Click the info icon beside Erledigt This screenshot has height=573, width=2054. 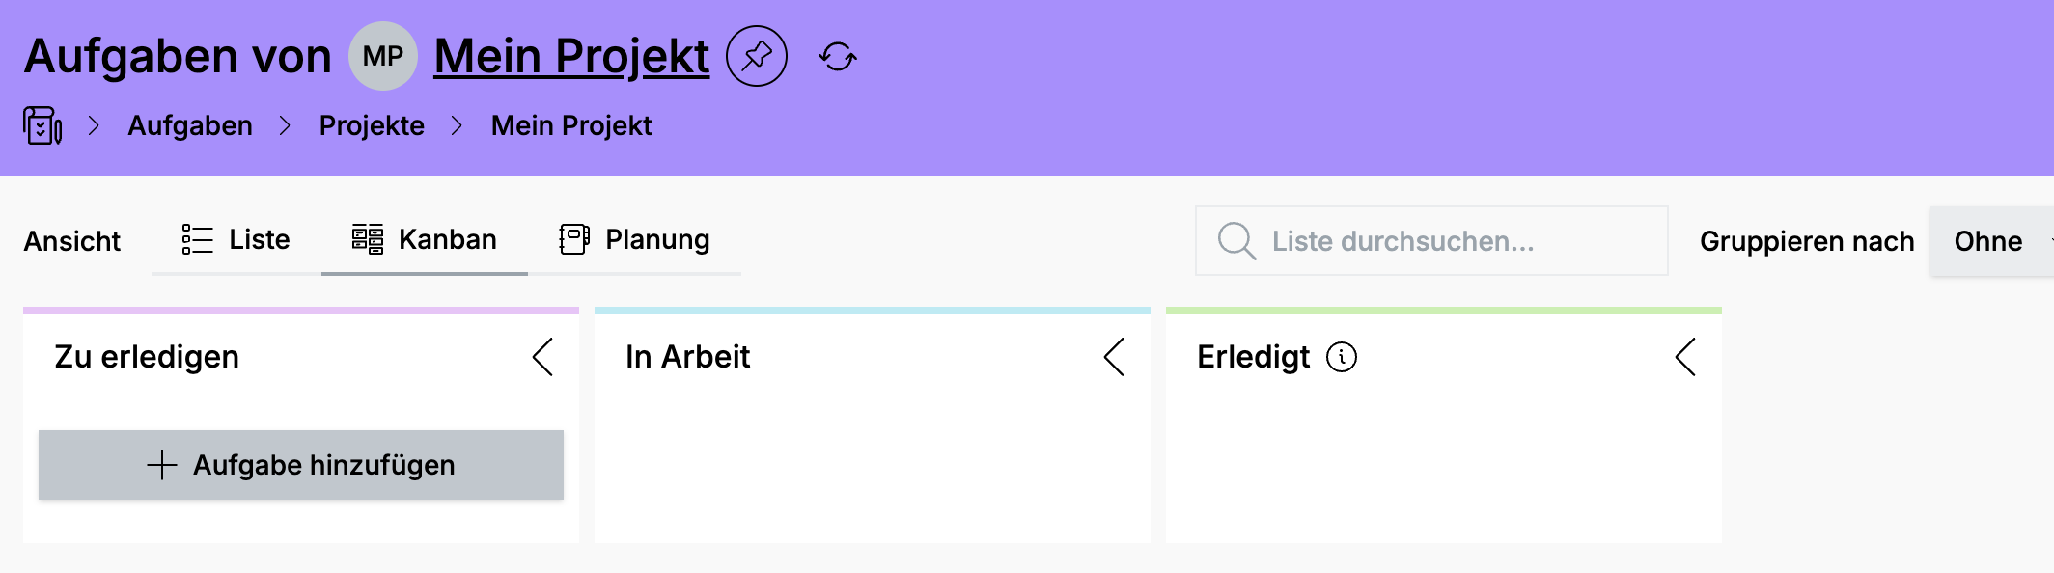[1342, 357]
